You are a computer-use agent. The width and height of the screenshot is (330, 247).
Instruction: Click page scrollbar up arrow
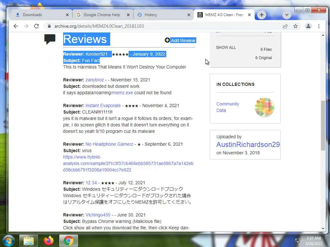[323, 35]
